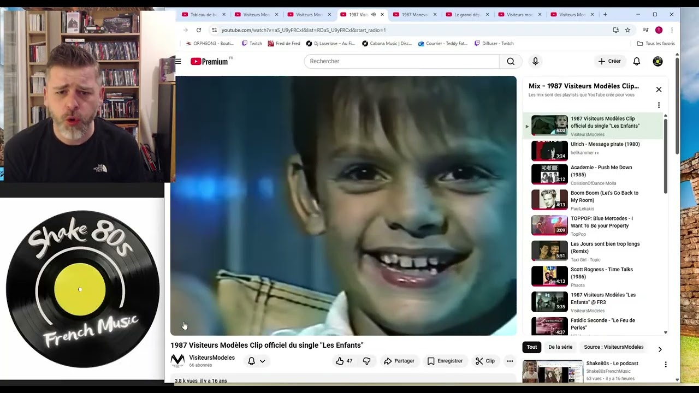Open the Mix playlist three-dot options
This screenshot has height=393, width=699.
(659, 105)
